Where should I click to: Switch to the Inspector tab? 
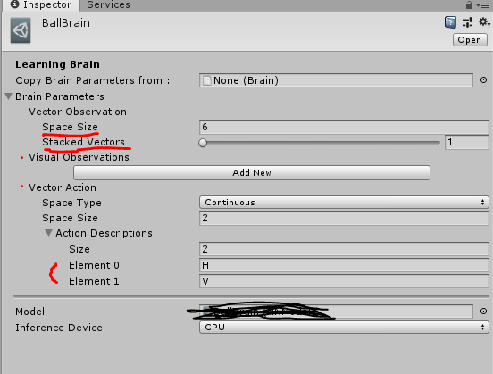pos(40,5)
